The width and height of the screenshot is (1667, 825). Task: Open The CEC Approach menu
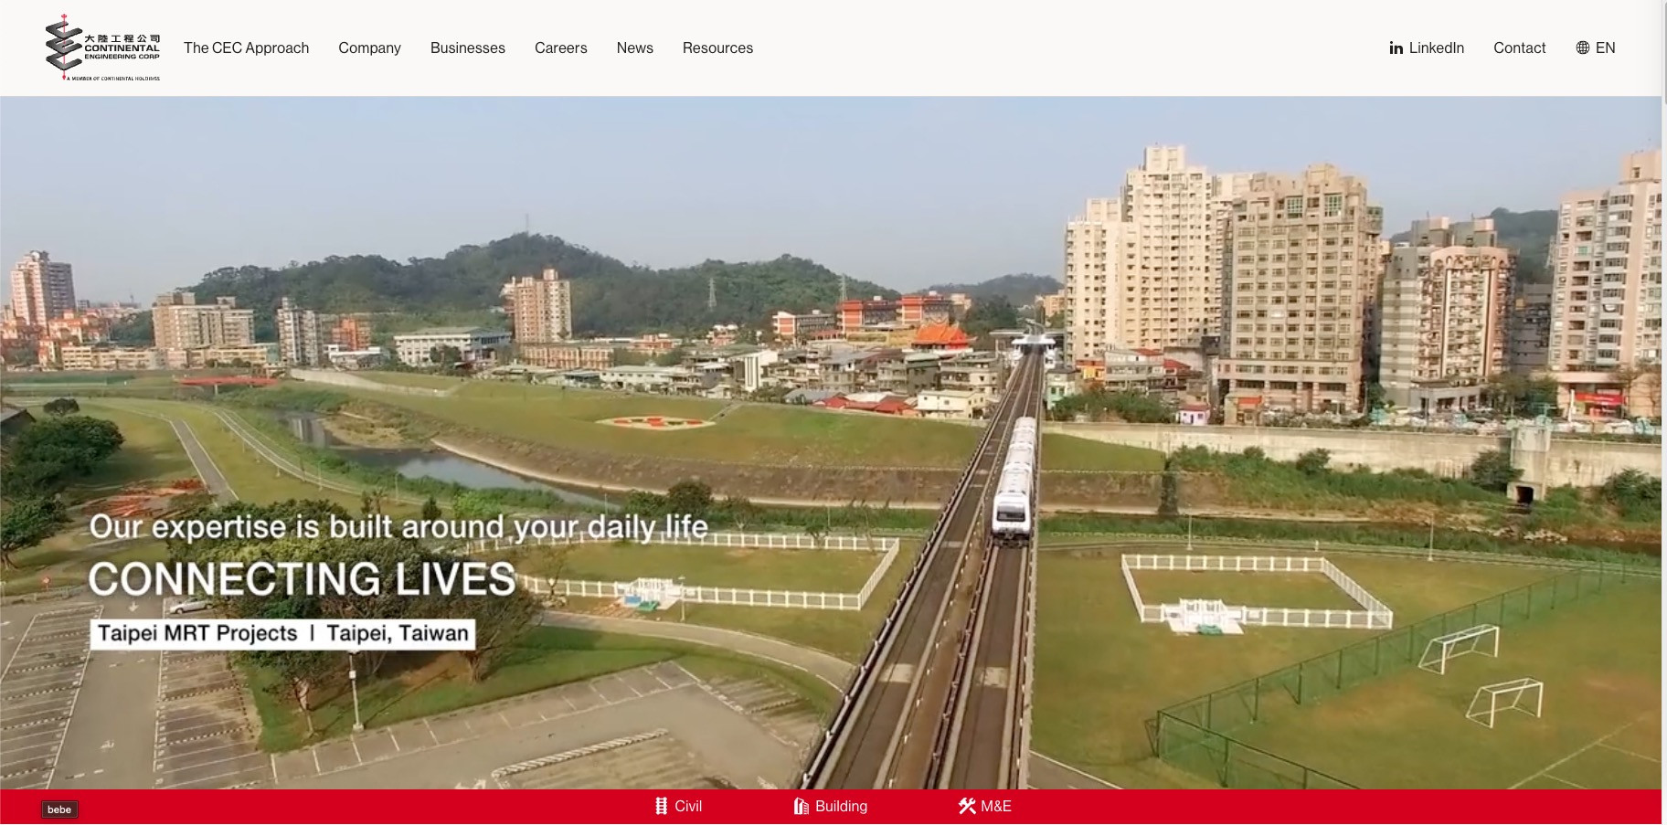[246, 48]
